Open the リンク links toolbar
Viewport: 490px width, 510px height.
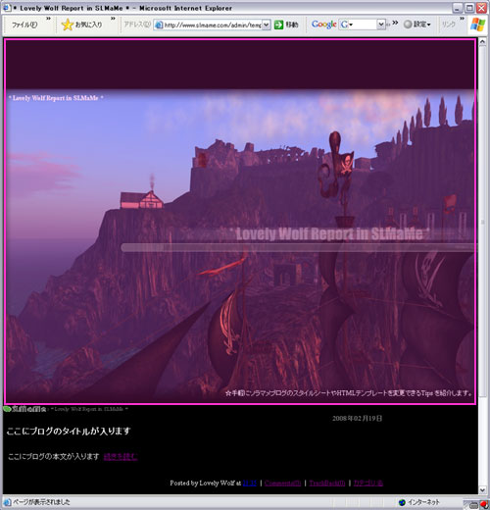[448, 25]
